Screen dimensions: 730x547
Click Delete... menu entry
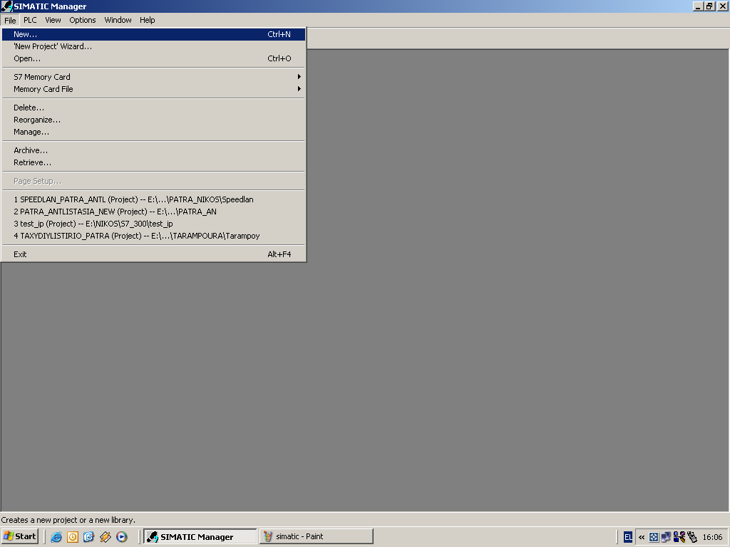[x=154, y=108]
